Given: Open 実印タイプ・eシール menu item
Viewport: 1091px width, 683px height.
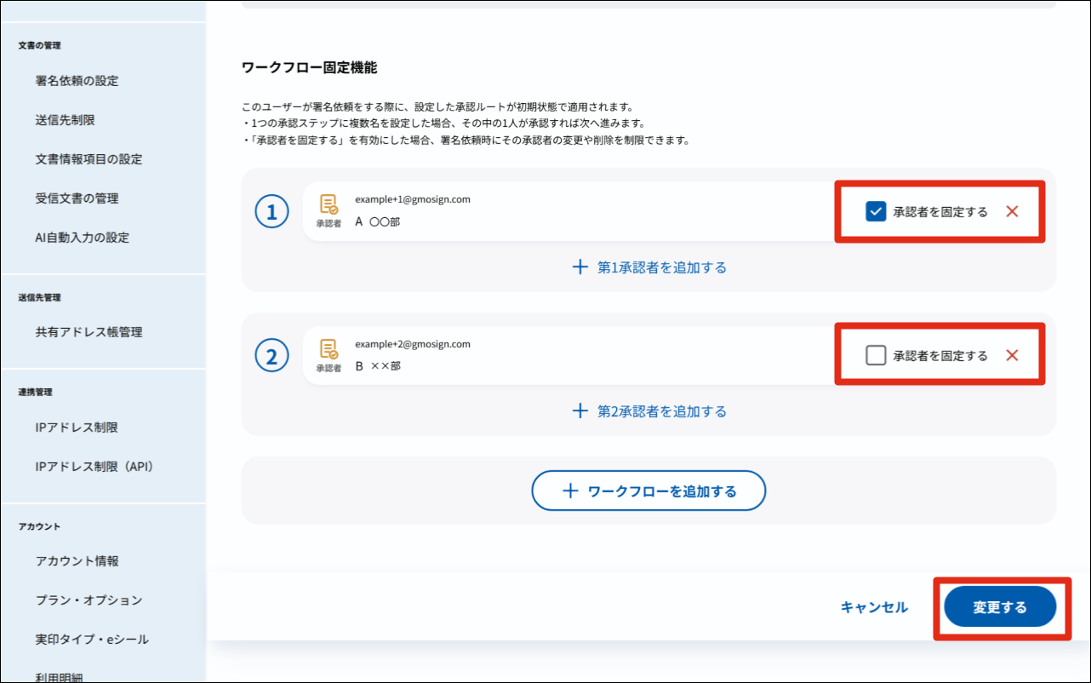Looking at the screenshot, I should (92, 640).
